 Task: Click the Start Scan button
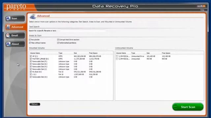click(x=188, y=107)
